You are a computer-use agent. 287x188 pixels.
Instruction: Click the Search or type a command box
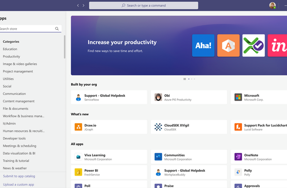pos(143,5)
